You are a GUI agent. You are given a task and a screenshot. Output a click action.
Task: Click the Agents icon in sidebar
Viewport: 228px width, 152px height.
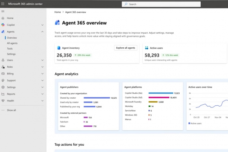3,32
